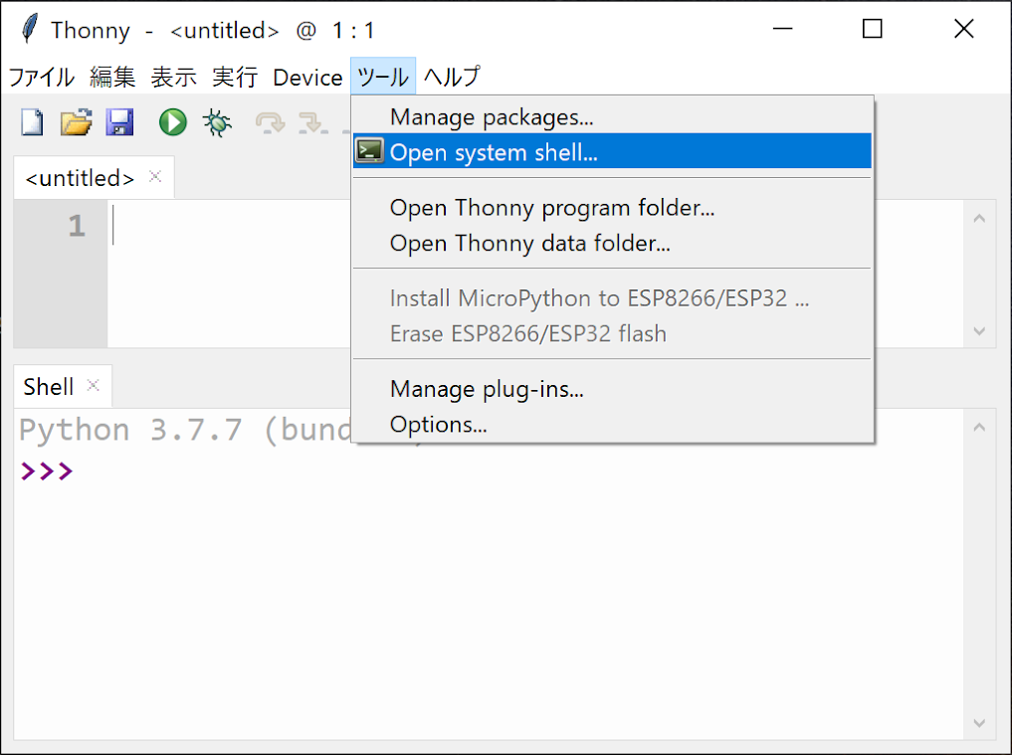Image resolution: width=1012 pixels, height=755 pixels.
Task: Open Manage plug-ins... from the menu
Action: tap(612, 389)
